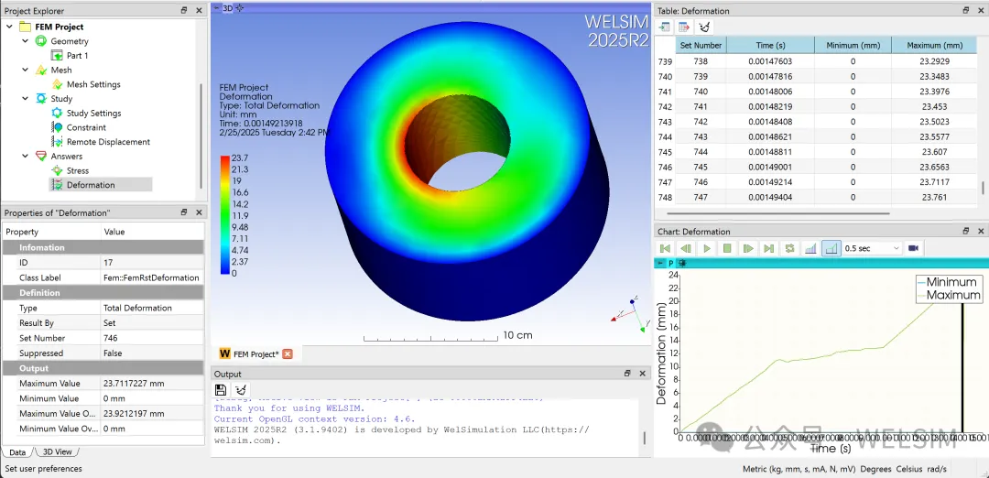989x478 pixels.
Task: Play the deformation animation
Action: click(x=707, y=248)
